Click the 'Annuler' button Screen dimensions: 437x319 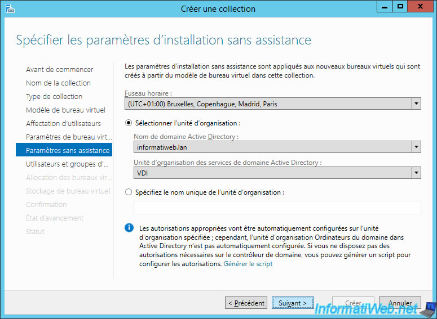tap(400, 303)
